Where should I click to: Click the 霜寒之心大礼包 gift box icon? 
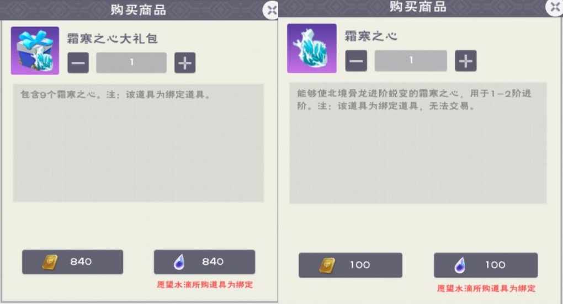tap(35, 51)
